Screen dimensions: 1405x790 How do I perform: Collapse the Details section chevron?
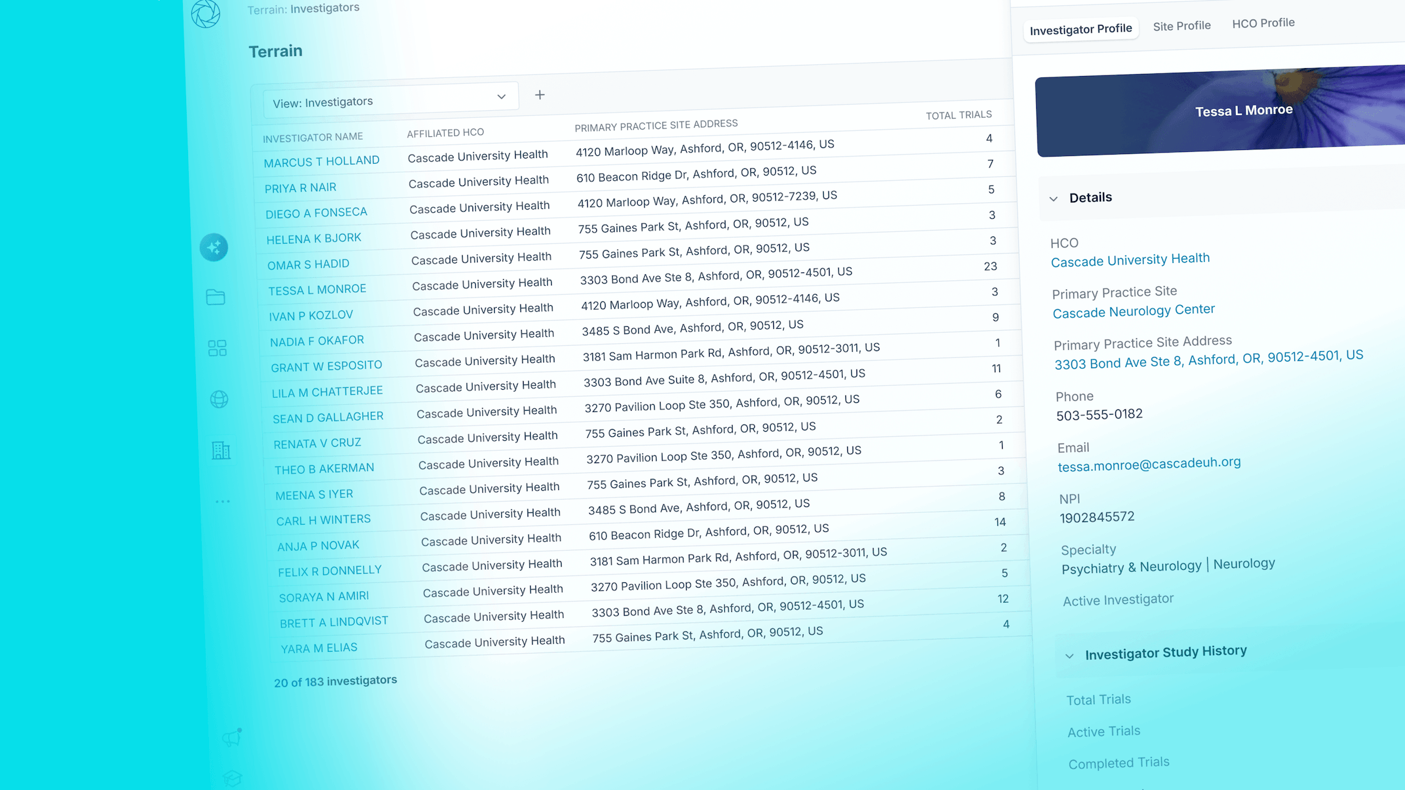point(1053,199)
